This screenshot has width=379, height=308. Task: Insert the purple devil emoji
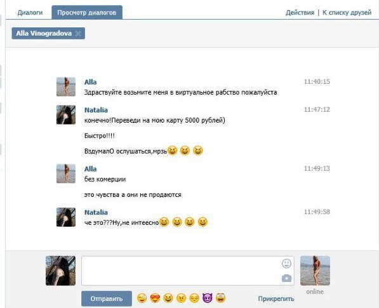click(x=208, y=298)
